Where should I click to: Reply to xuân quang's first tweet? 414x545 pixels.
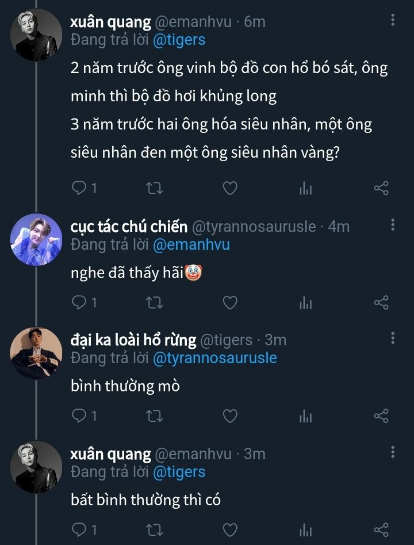[x=79, y=188]
